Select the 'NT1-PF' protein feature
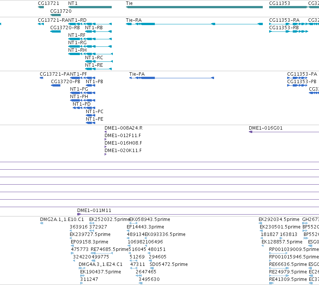 82,78
